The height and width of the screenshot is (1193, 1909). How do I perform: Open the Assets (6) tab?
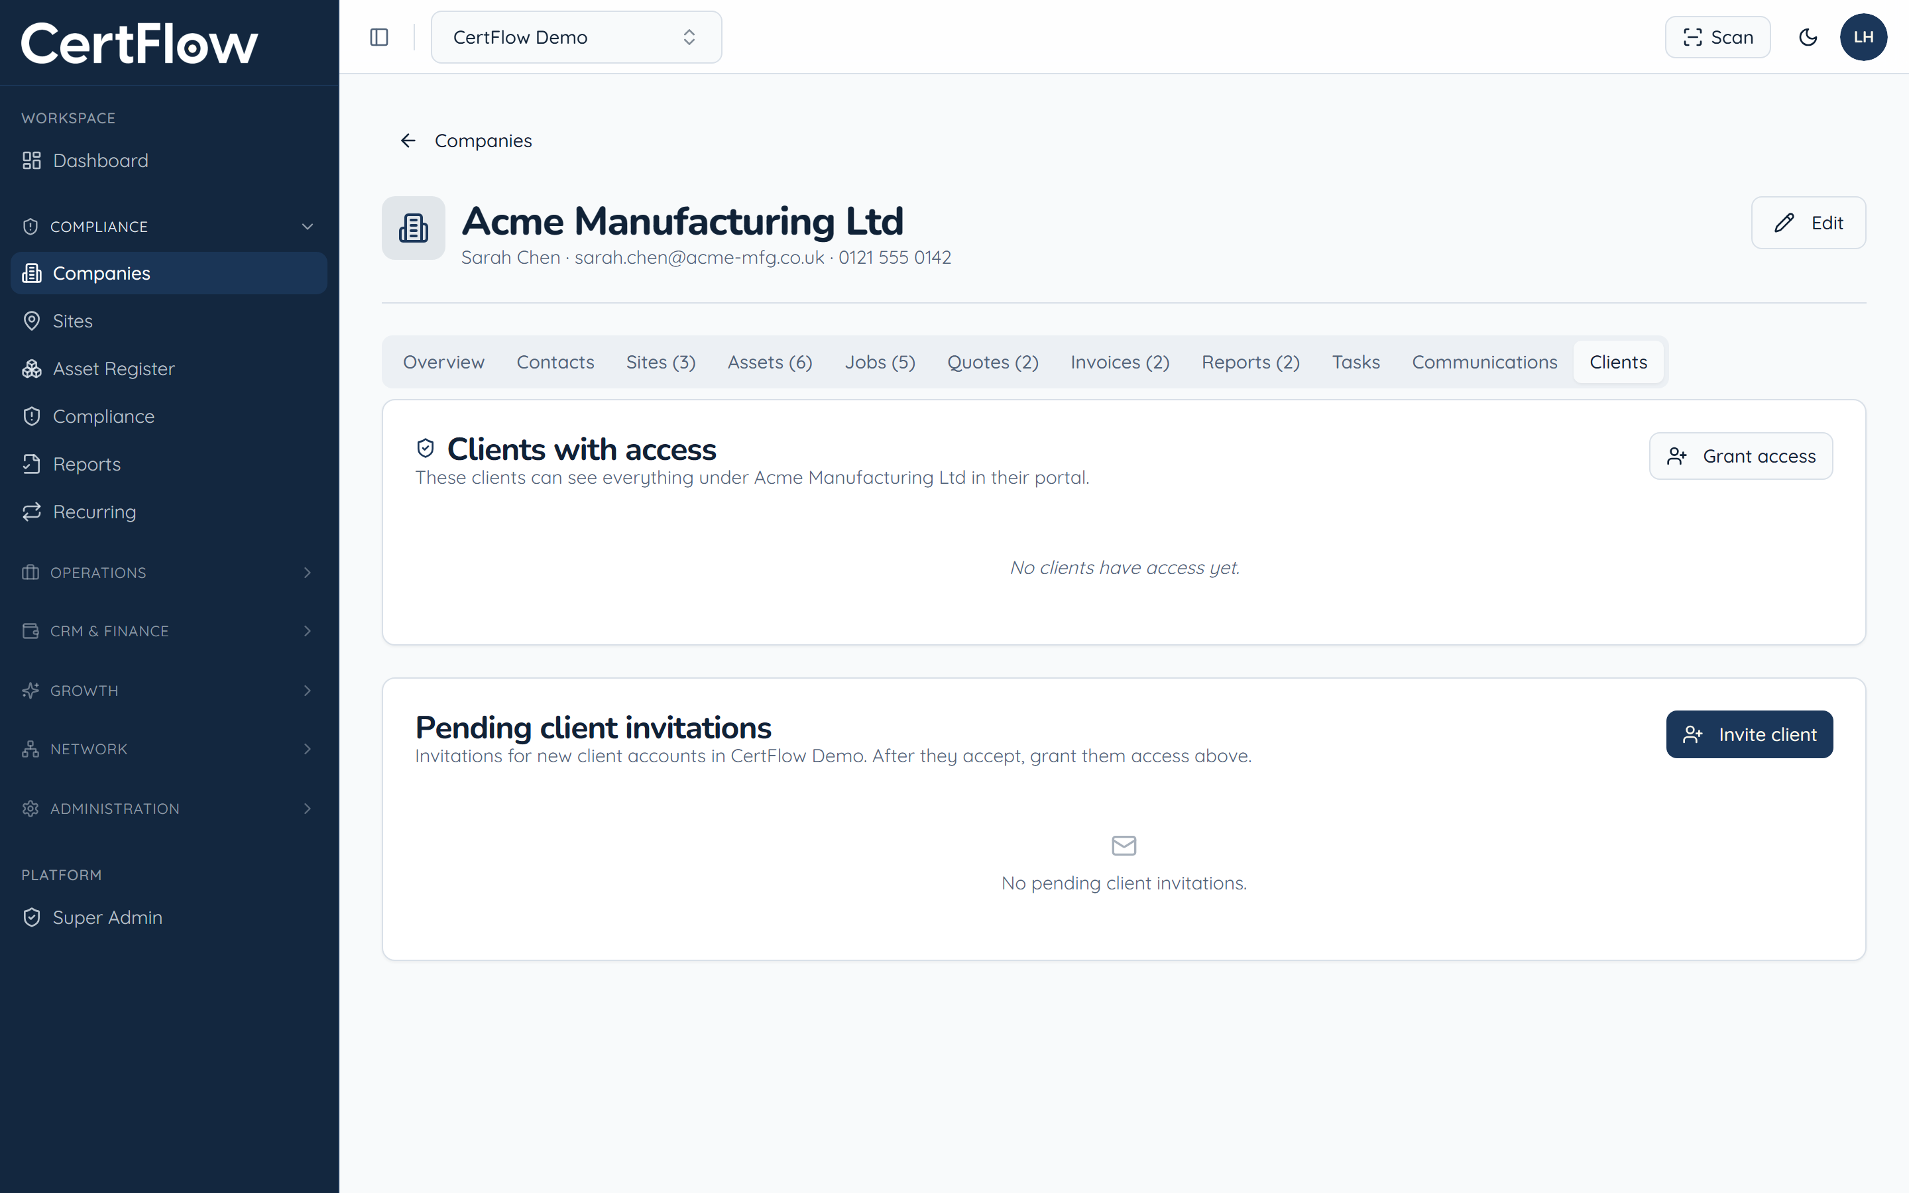(770, 362)
